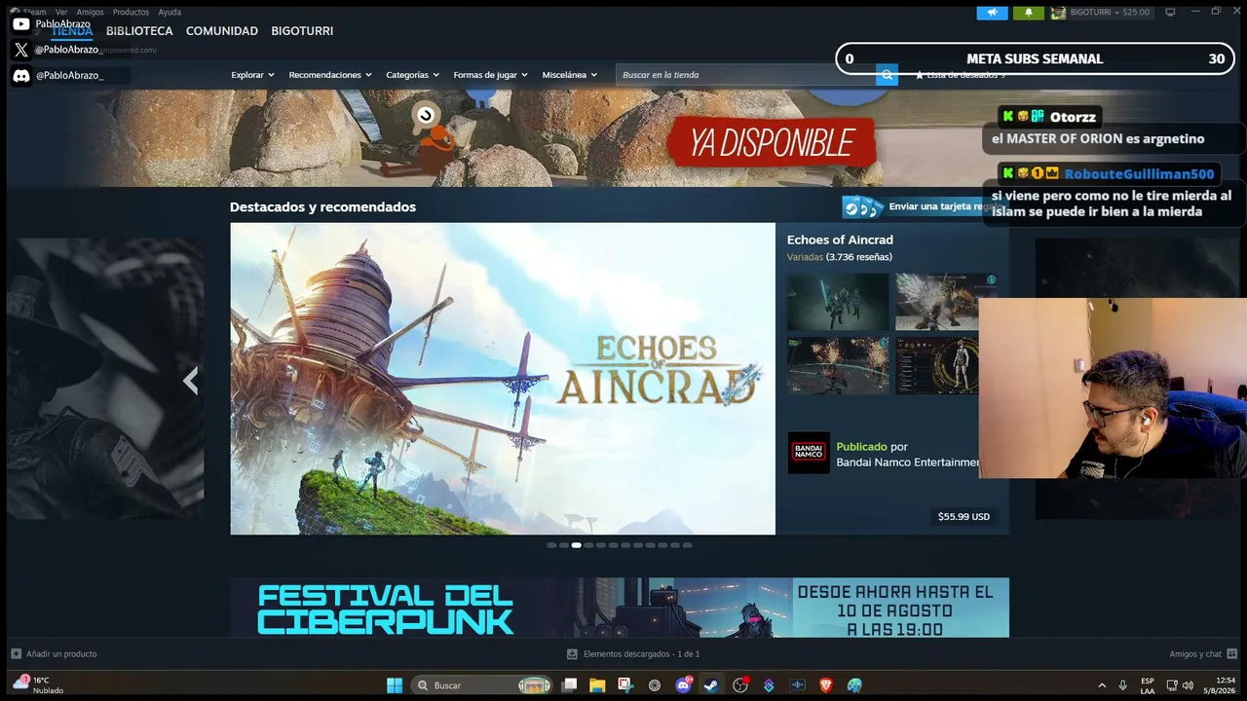Open Windows Start menu
Screen dimensions: 1247x701
pos(395,685)
